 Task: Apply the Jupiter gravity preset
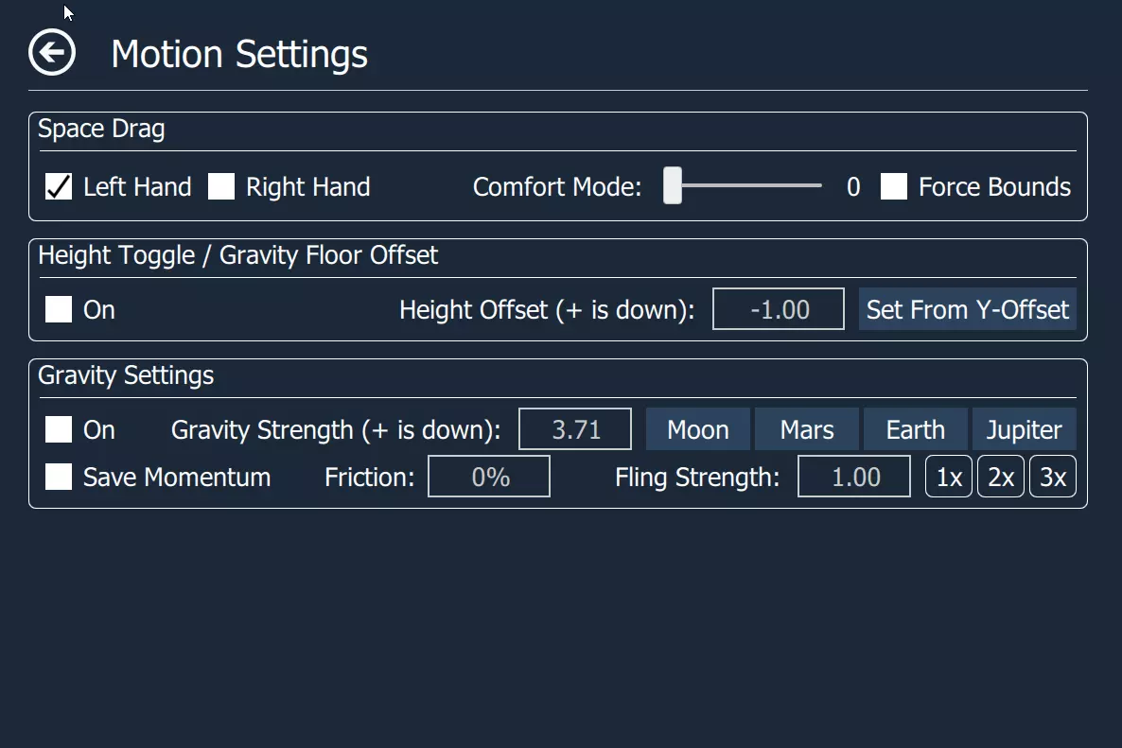coord(1024,430)
